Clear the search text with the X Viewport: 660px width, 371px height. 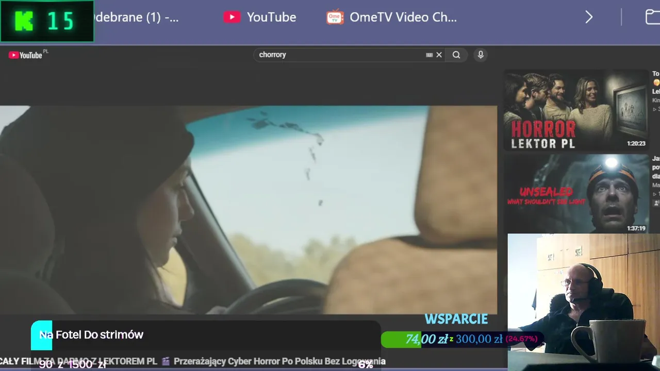439,55
